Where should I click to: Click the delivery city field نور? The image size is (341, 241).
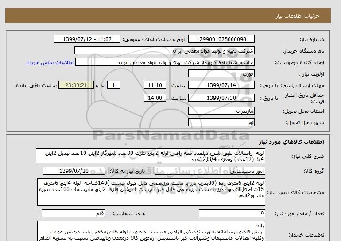click(x=221, y=122)
